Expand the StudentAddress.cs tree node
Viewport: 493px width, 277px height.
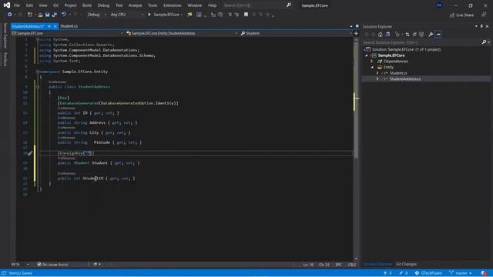point(377,78)
